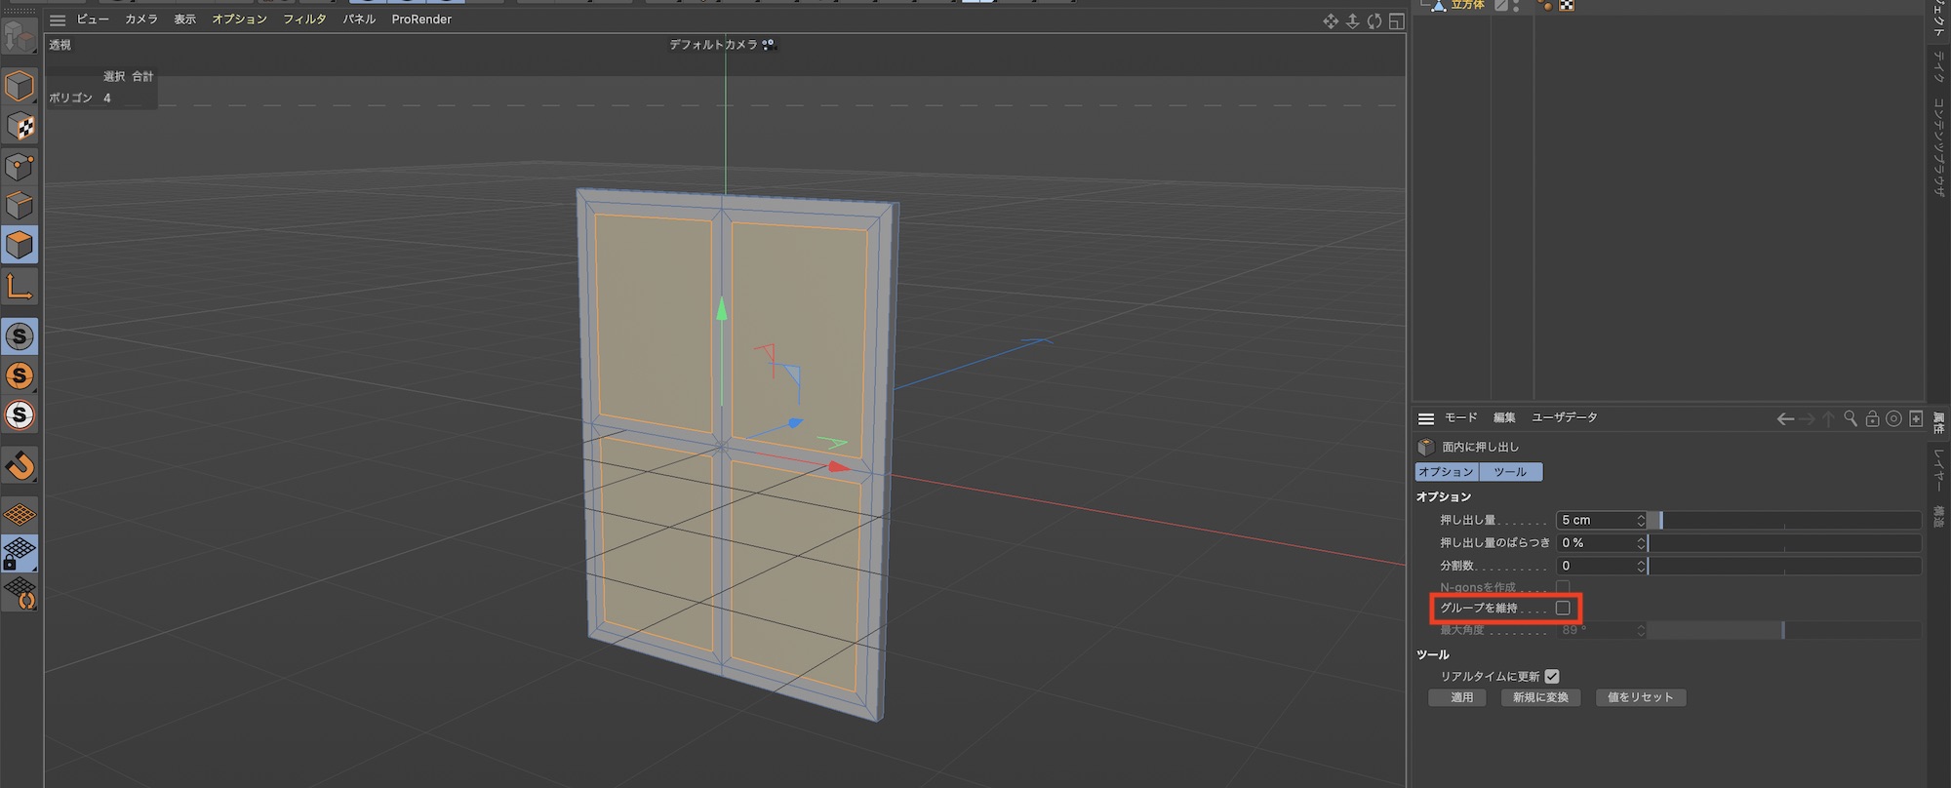Toggle the Enable Snap magnet icon
1951x788 pixels.
pos(20,466)
